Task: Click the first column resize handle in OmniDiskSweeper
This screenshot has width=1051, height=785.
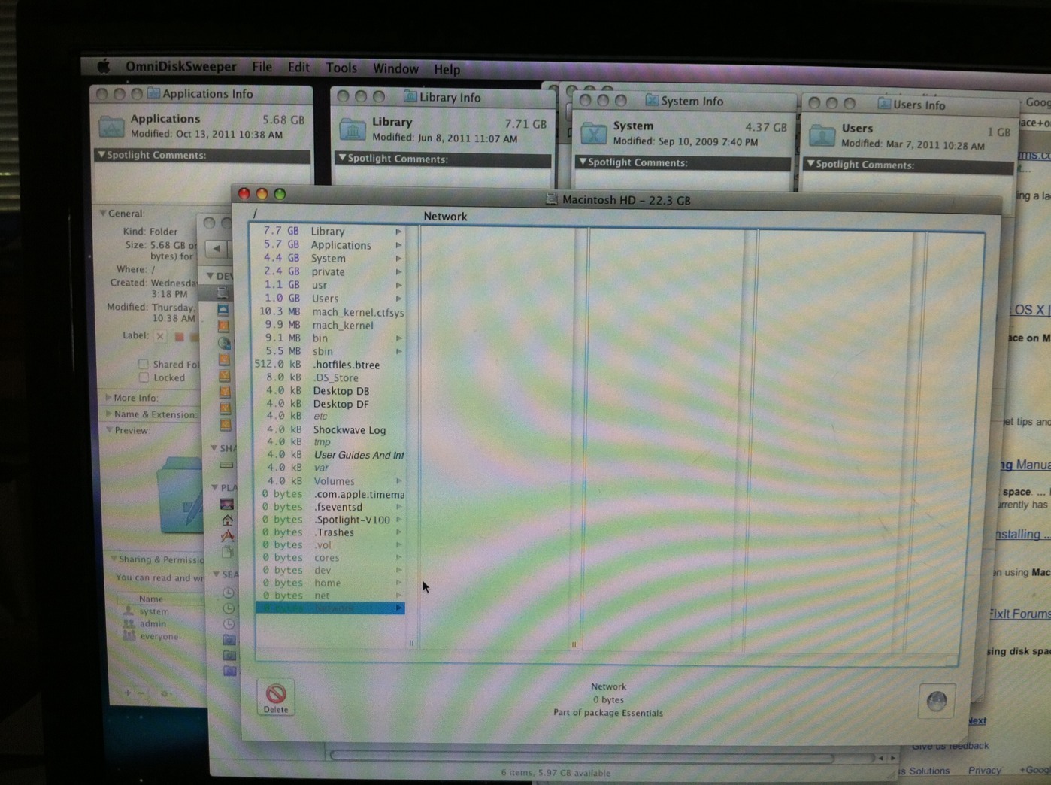Action: pos(411,643)
